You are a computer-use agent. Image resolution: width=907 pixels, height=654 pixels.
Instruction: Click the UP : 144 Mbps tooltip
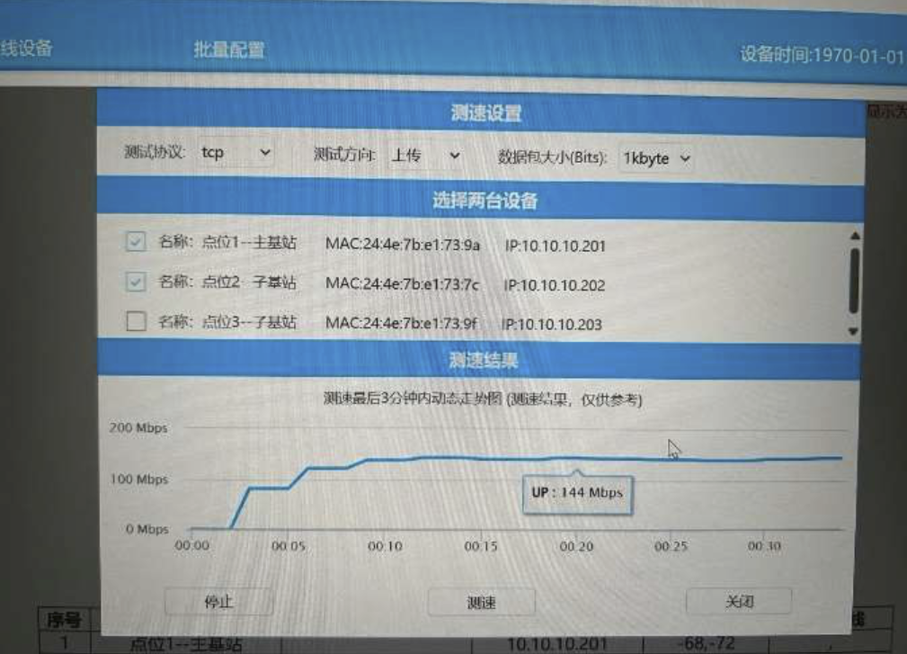[x=577, y=494]
